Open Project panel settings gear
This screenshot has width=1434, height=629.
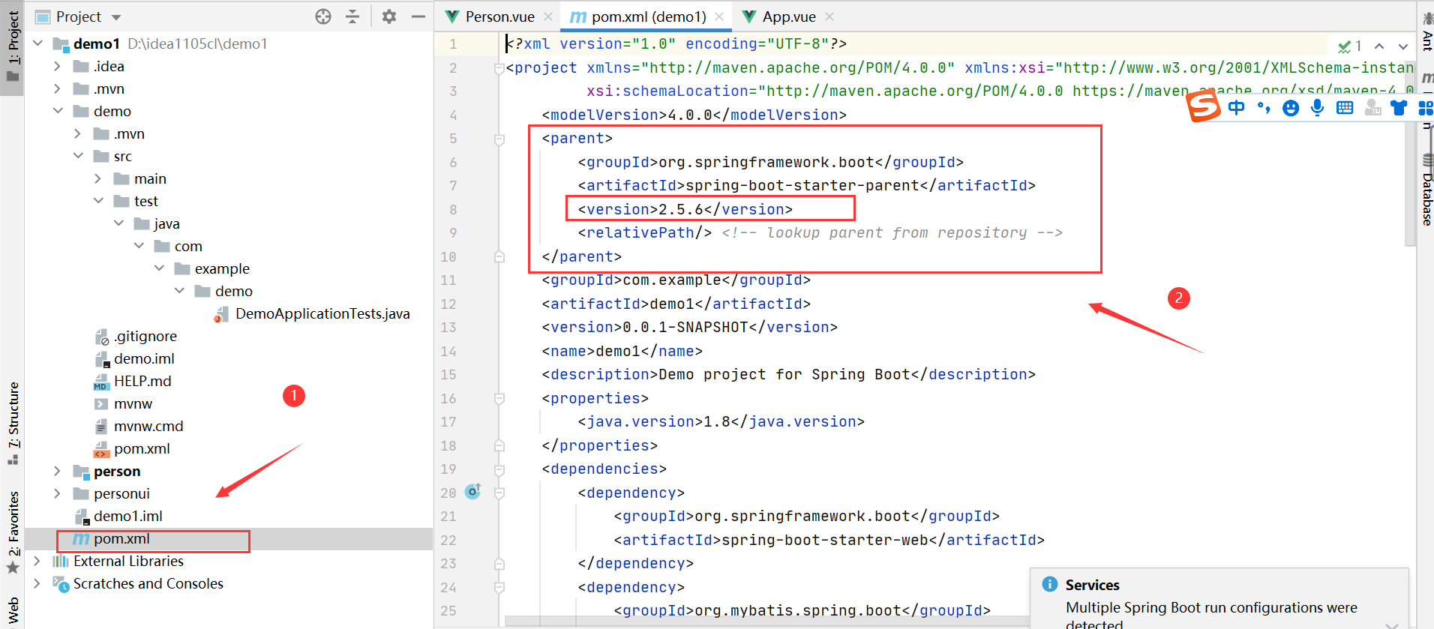click(x=388, y=16)
